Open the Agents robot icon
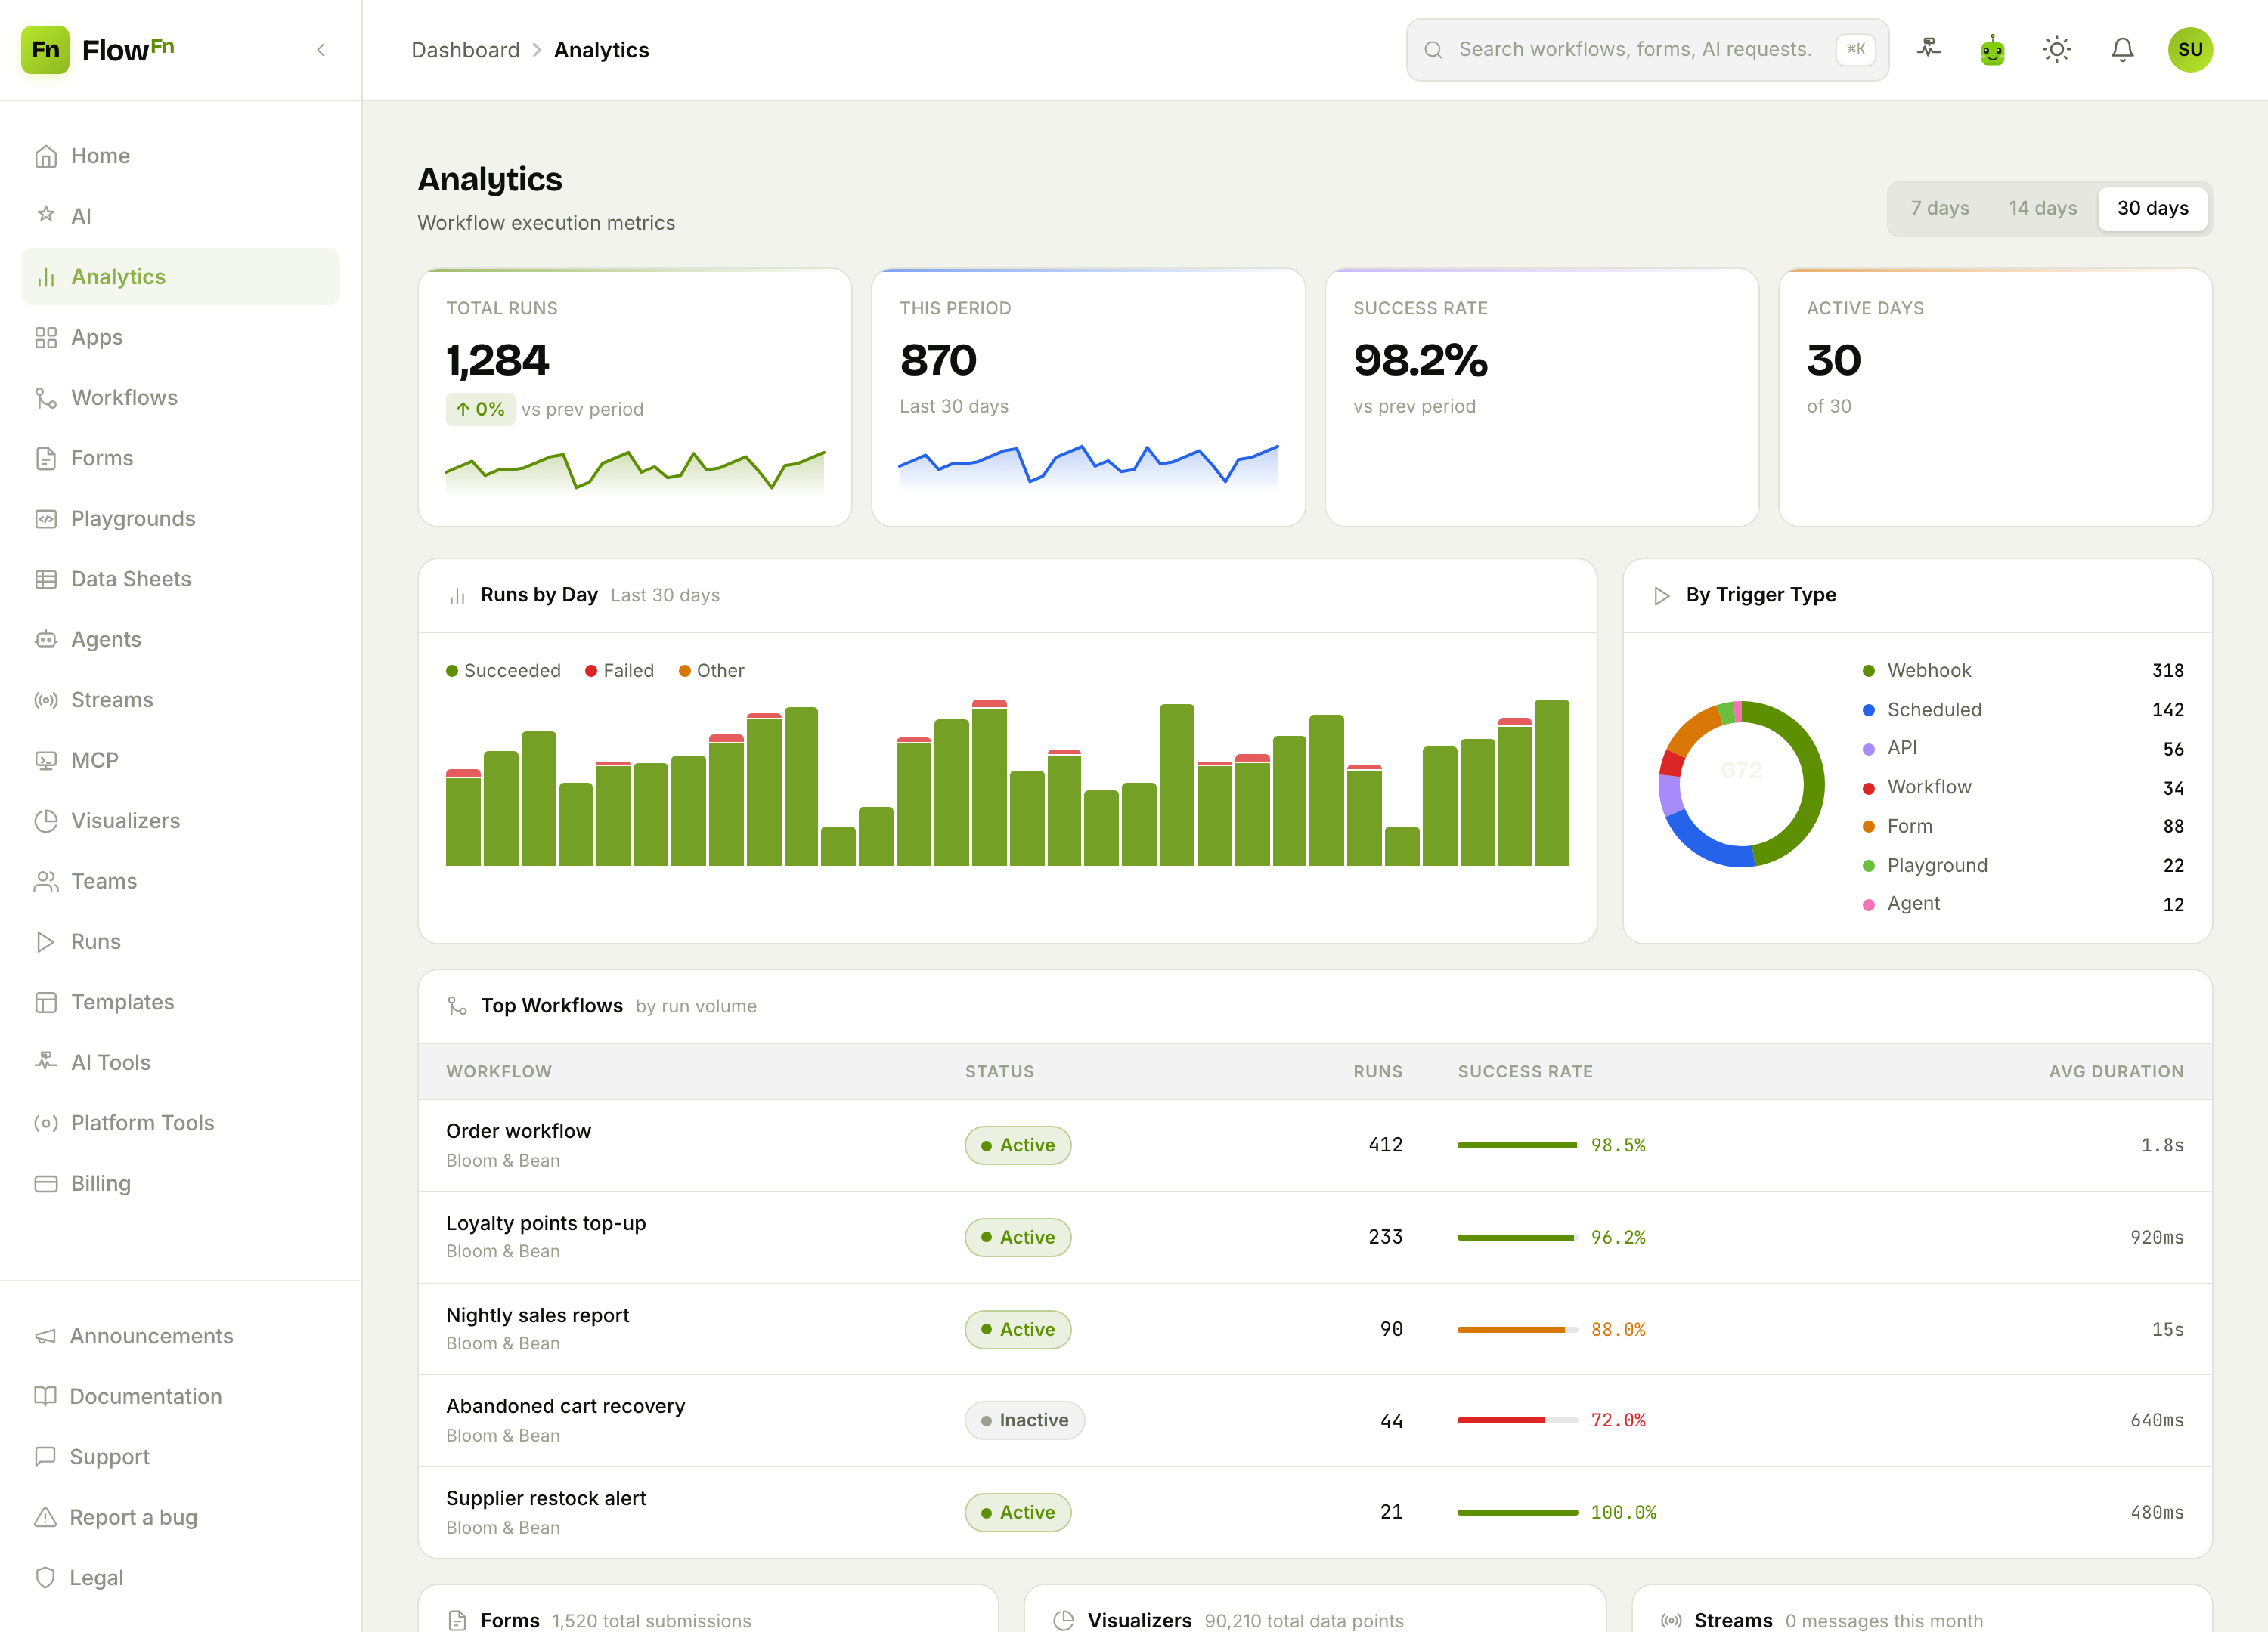2268x1632 pixels. point(46,640)
